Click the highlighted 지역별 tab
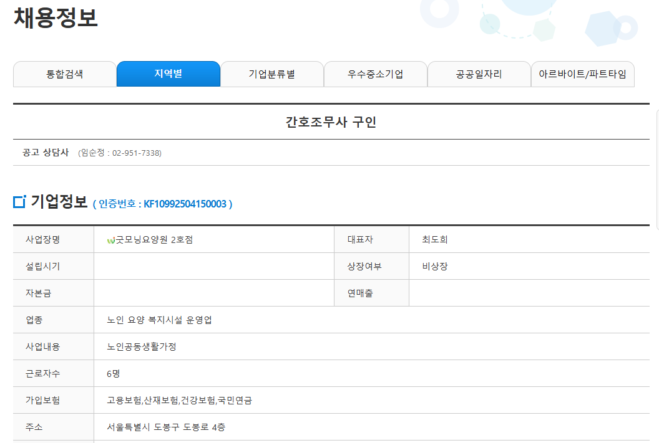659x443 pixels. [168, 74]
